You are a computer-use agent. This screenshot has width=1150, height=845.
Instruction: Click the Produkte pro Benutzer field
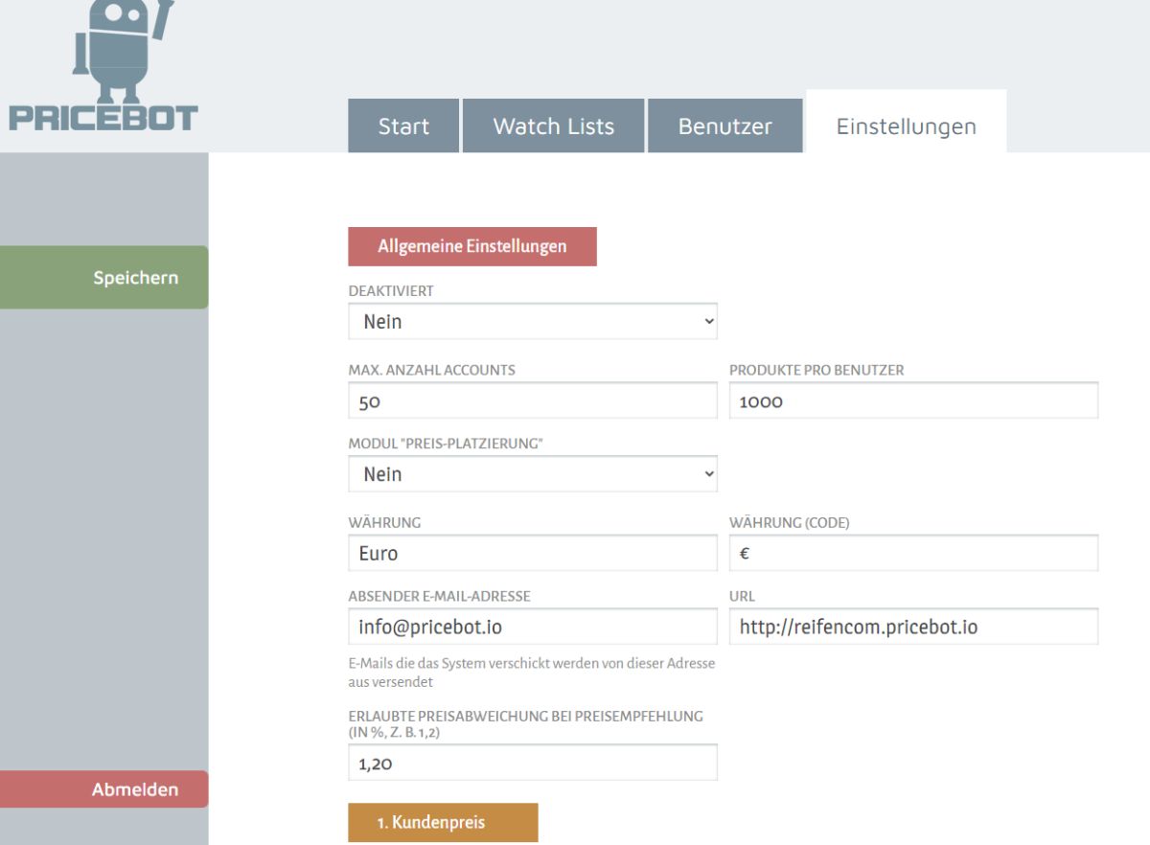912,401
